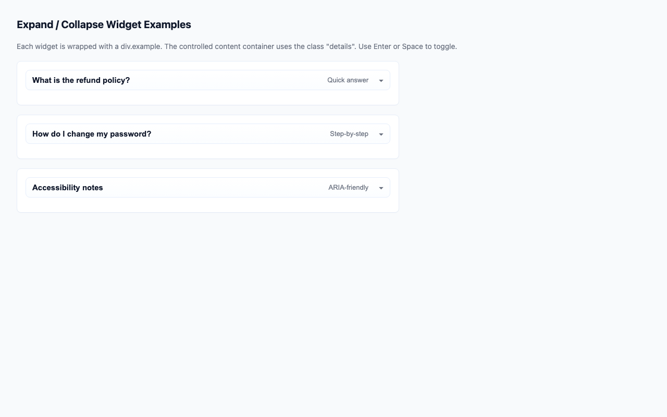Click the chevron beside Step-by-step

[381, 134]
